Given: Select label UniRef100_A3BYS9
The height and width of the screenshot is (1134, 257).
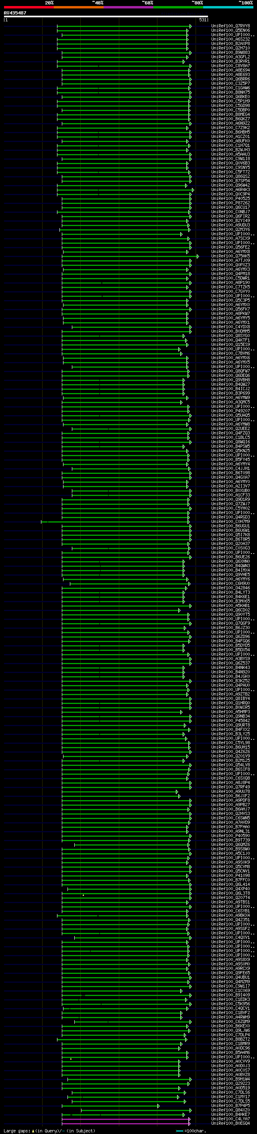Looking at the screenshot, I should pyautogui.click(x=230, y=659).
